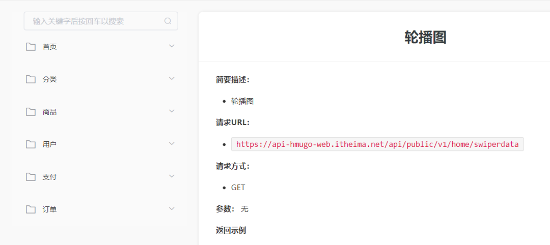Click the 支付 folder icon

(x=31, y=177)
